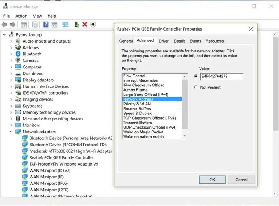The height and width of the screenshot is (206, 279).
Task: Expand the IDE ATA/ATAPI controllers chevron
Action: (x=11, y=93)
